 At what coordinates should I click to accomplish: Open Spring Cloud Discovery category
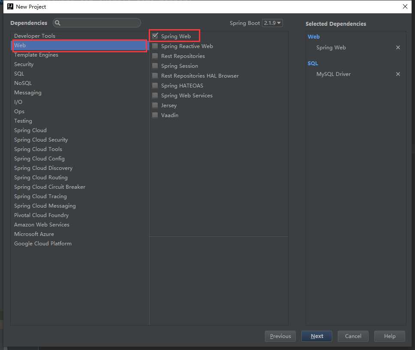[x=80, y=168]
